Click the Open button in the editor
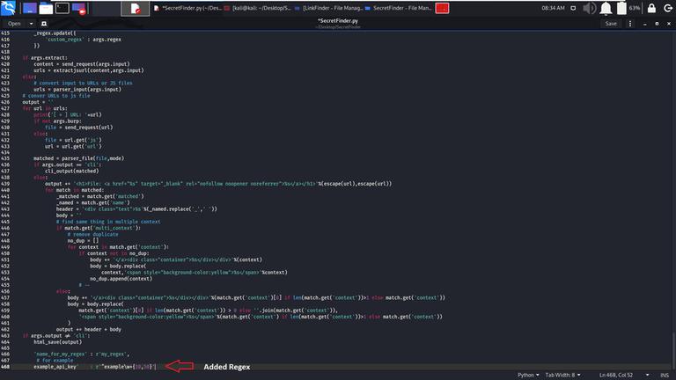676x380 pixels. tap(14, 24)
